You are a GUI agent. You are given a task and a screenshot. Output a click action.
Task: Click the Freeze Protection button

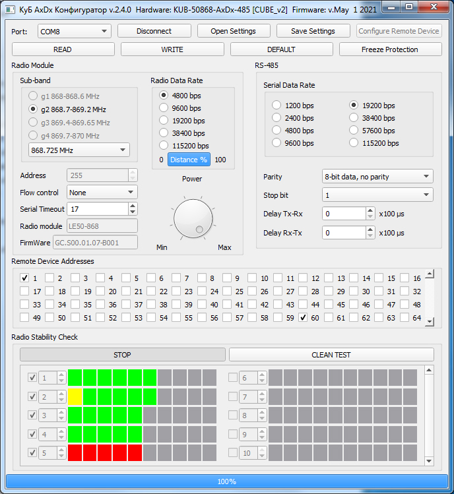(390, 49)
